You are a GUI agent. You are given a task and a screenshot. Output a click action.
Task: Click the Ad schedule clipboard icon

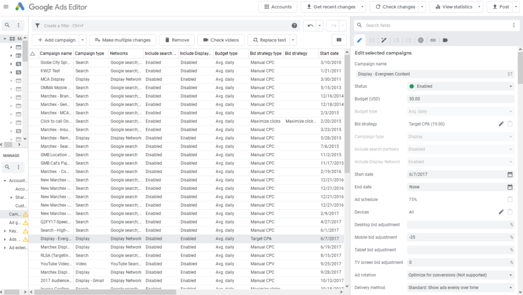pos(510,200)
